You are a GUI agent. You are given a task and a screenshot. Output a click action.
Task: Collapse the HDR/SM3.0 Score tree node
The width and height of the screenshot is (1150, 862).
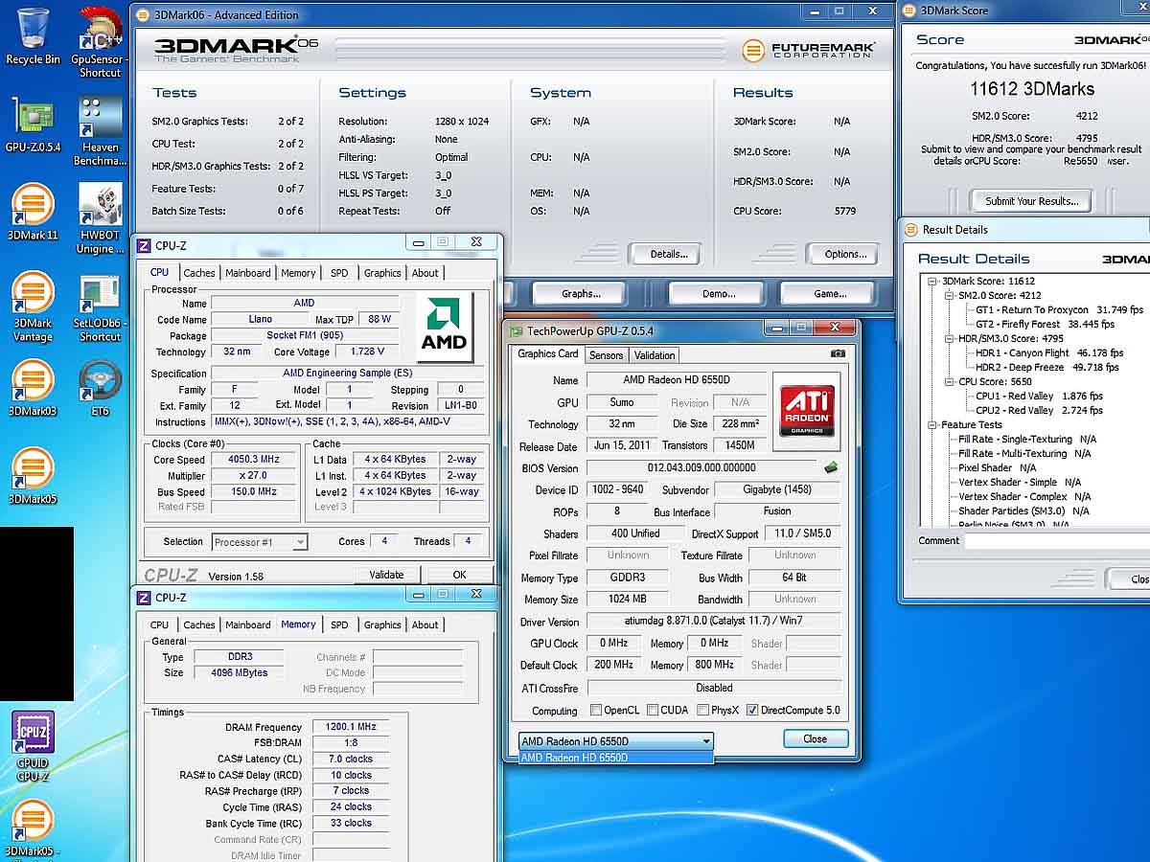[x=949, y=339]
